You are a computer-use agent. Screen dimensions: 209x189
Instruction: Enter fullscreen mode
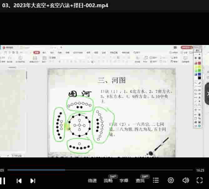(200, 181)
